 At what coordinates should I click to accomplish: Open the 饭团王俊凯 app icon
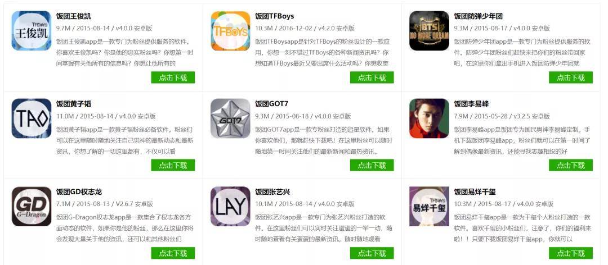pos(32,30)
